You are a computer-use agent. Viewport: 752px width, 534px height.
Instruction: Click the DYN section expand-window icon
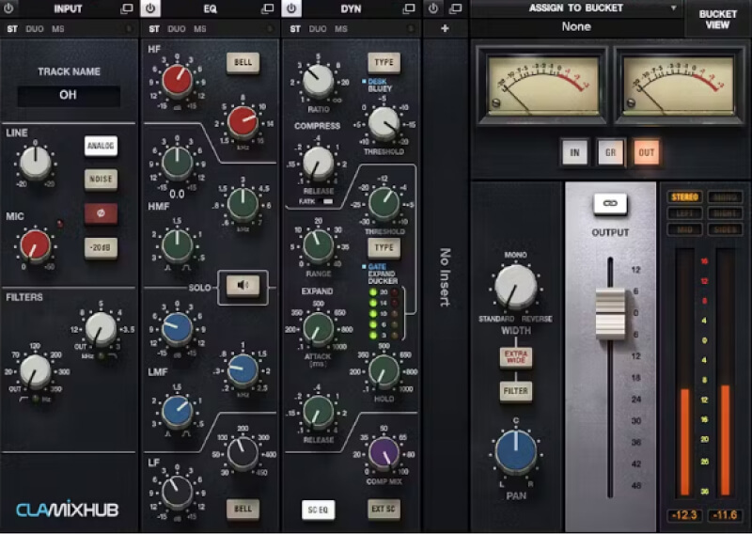click(x=409, y=8)
